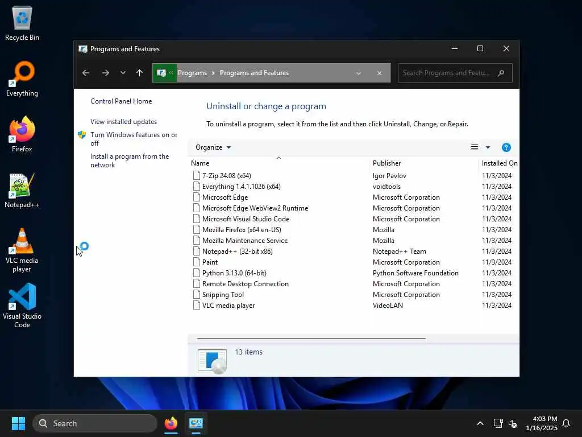Sort by Installed On column header
Viewport: 582px width, 437px height.
coord(499,163)
